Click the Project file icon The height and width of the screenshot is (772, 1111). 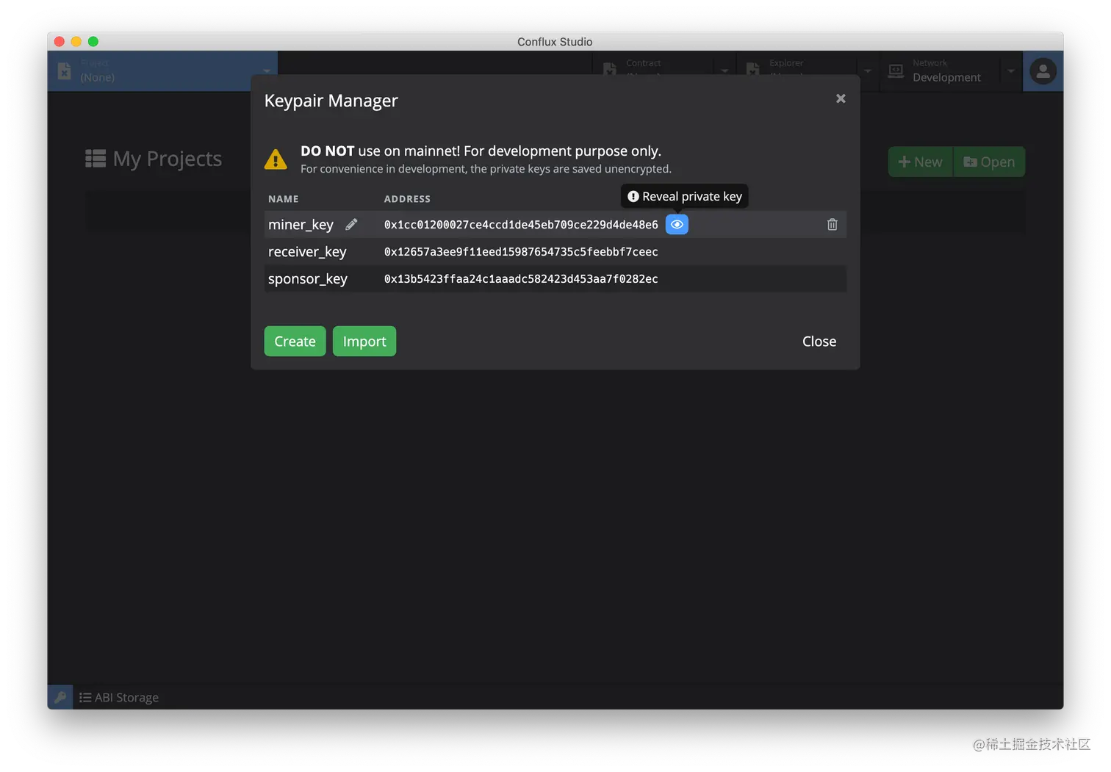click(65, 71)
